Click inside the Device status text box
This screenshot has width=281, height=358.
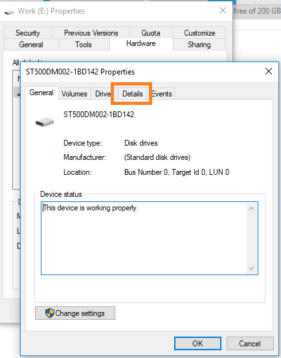[x=150, y=238]
